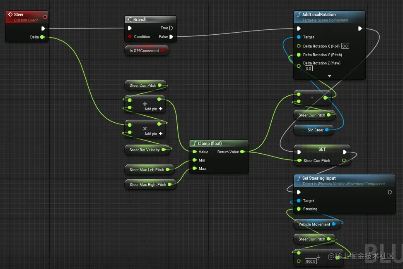Click the Clamp Max input pin
This screenshot has height=269, width=403.
tap(195, 168)
